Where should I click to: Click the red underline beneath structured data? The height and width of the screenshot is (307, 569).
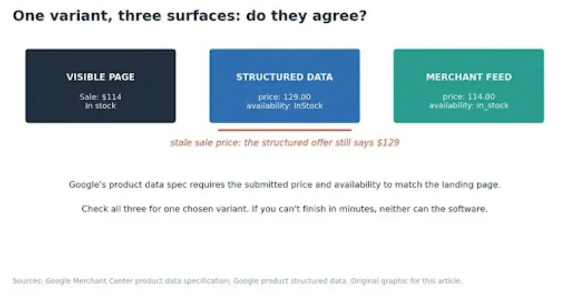click(x=285, y=130)
